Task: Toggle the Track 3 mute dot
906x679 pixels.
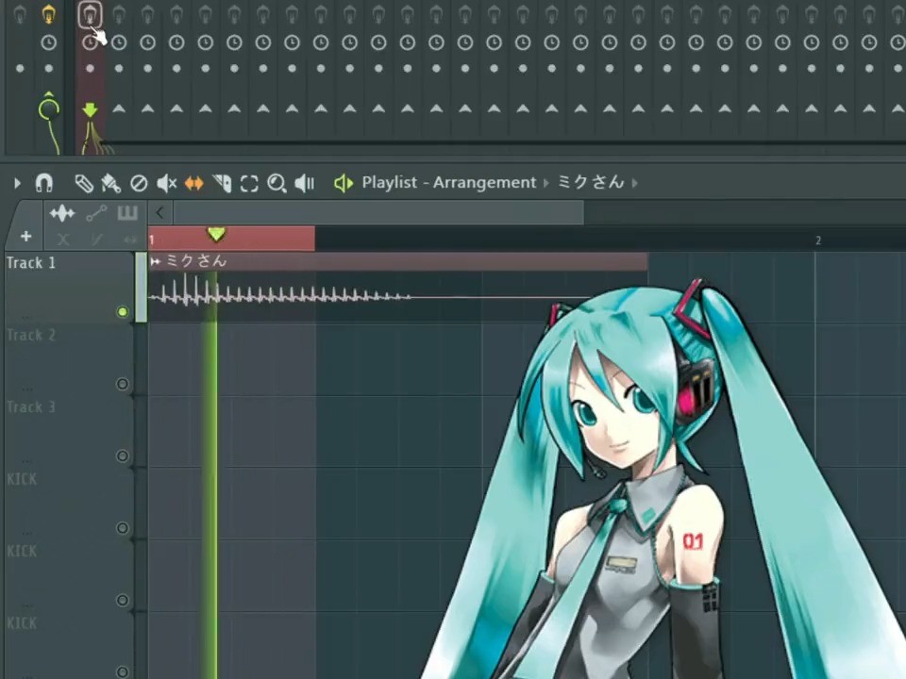Action: 123,456
